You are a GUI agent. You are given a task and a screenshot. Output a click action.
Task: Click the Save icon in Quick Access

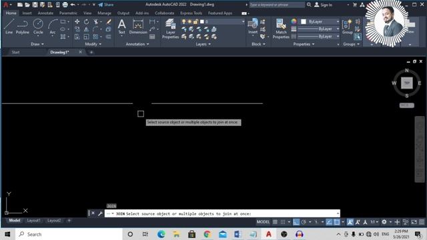(35, 5)
